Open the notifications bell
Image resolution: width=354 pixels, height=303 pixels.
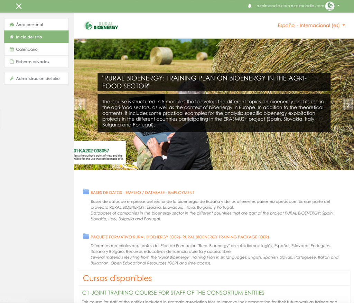click(250, 6)
